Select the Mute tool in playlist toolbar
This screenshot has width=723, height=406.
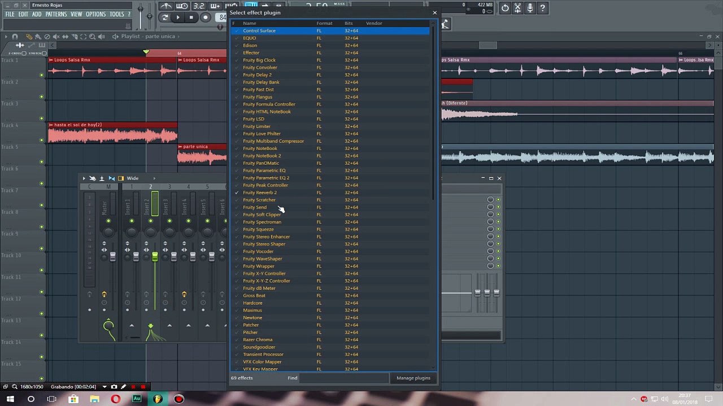(x=56, y=37)
